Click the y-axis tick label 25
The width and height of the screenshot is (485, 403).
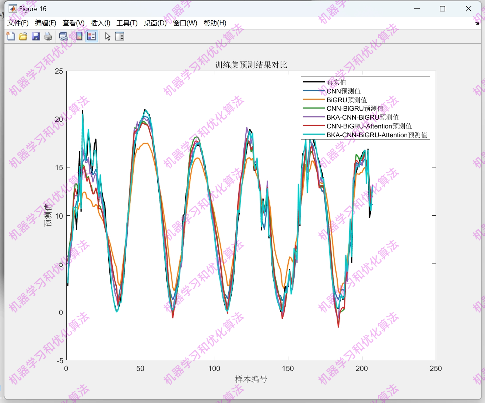[59, 71]
